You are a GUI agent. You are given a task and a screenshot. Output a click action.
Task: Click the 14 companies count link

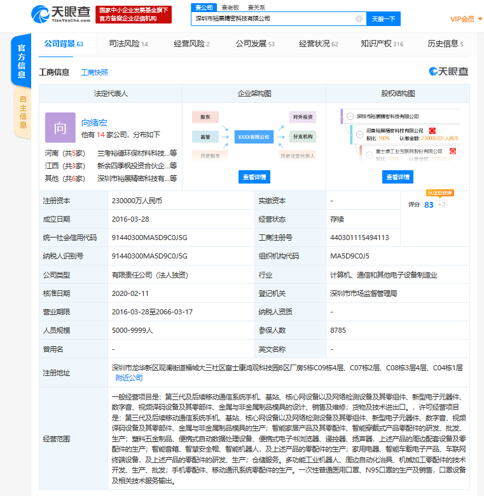click(100, 135)
